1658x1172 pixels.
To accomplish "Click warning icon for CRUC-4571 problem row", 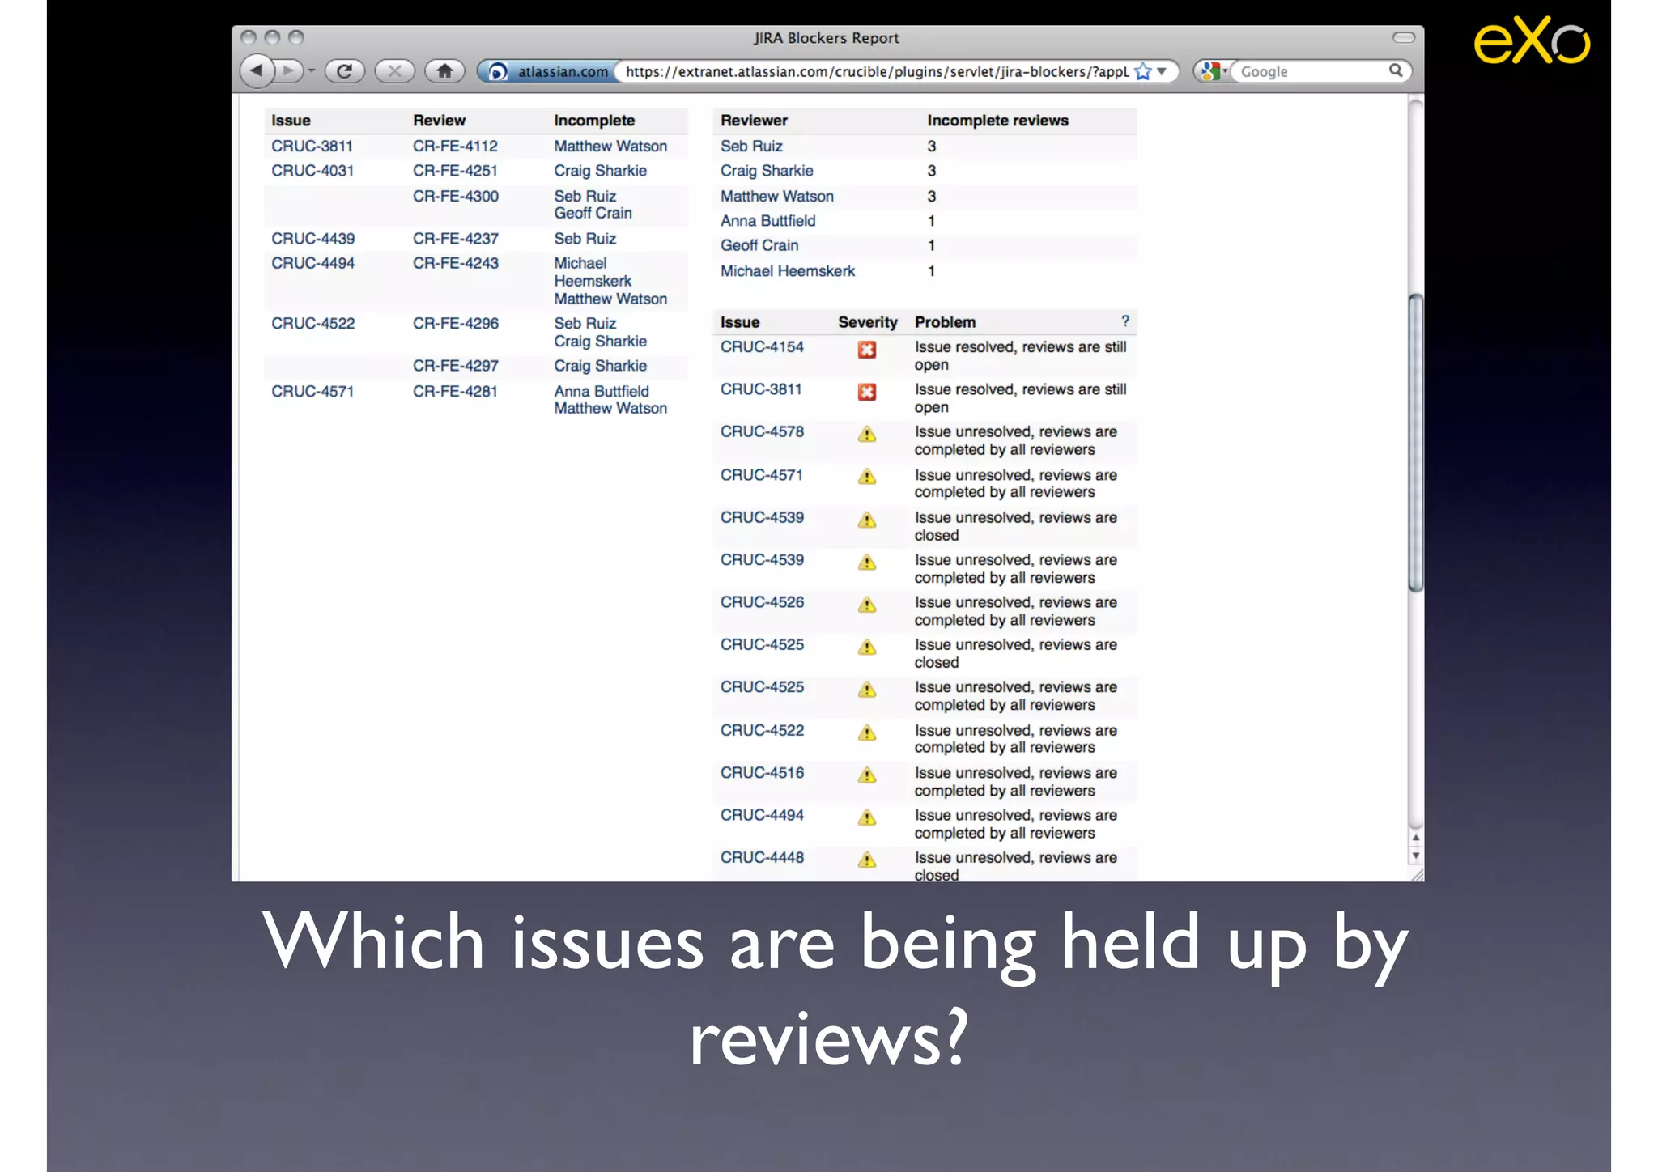I will click(867, 477).
